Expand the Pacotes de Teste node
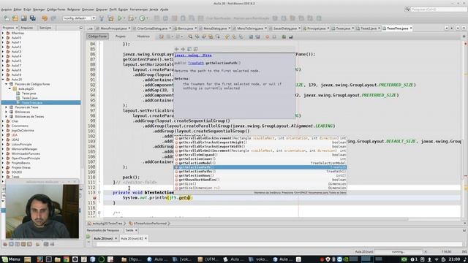The height and width of the screenshot is (263, 468). pyautogui.click(x=7, y=107)
